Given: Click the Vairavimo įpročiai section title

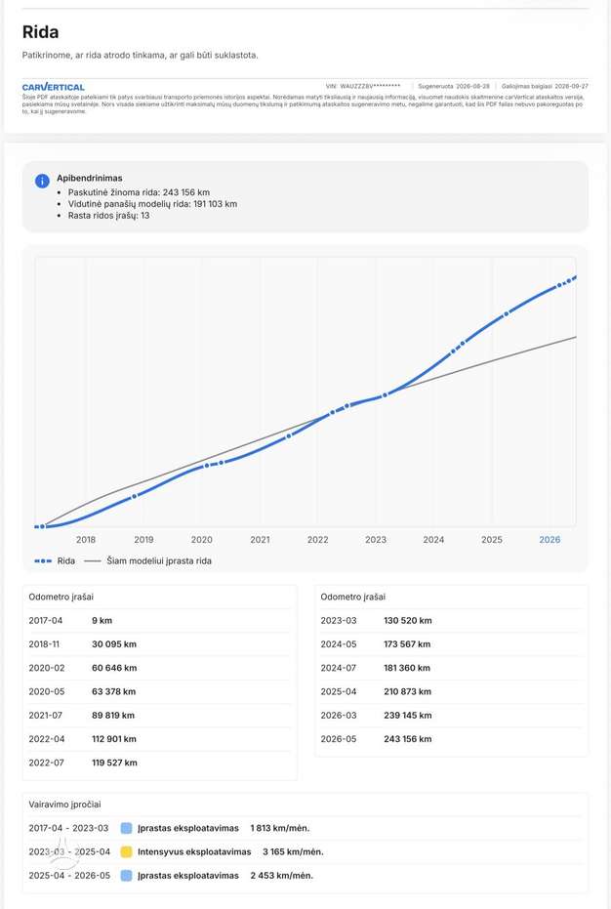Looking at the screenshot, I should click(65, 805).
